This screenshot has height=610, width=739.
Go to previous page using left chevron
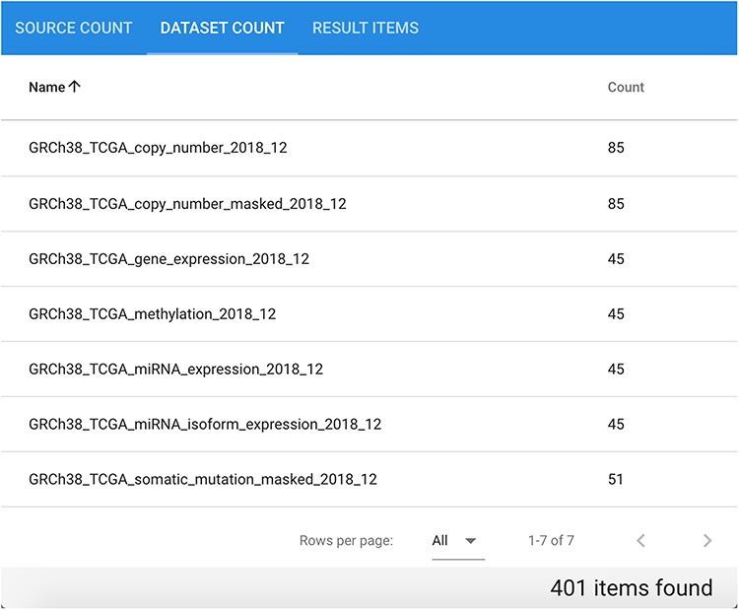(641, 540)
